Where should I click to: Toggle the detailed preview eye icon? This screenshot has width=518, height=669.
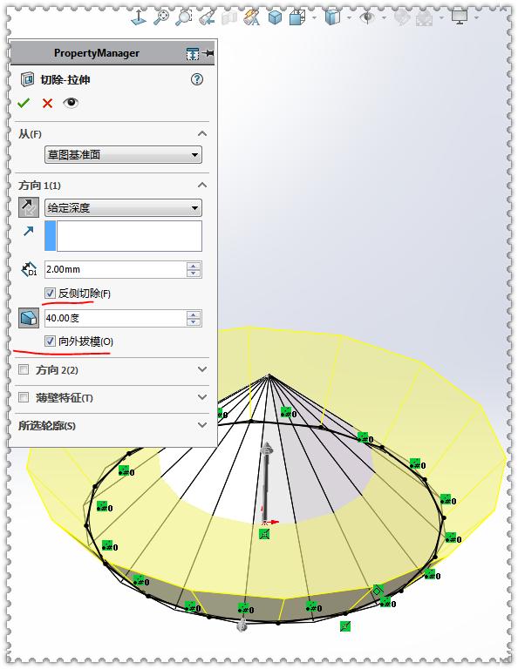(71, 103)
